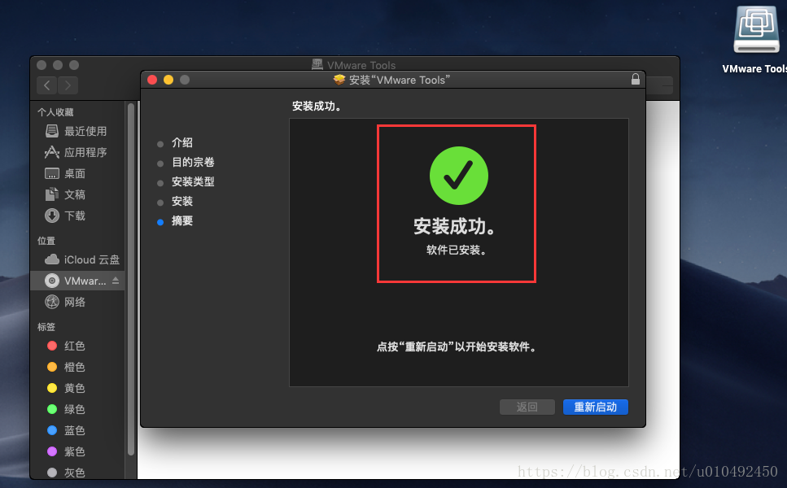Click the lock icon in installer title bar
The height and width of the screenshot is (488, 787).
pyautogui.click(x=636, y=79)
